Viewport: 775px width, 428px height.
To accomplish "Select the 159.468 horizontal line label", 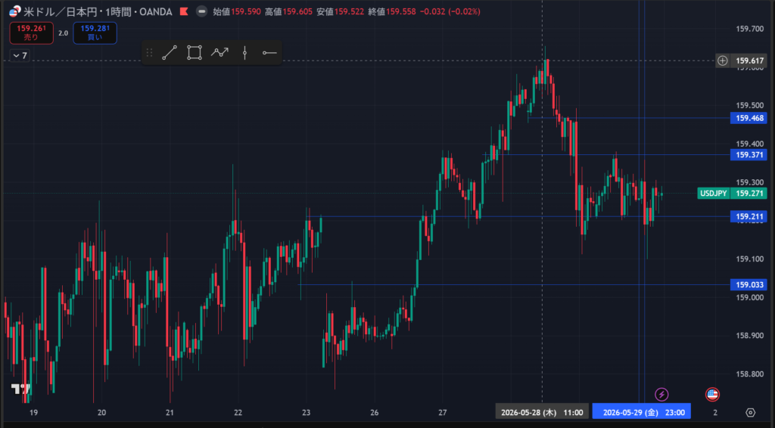I will [749, 118].
